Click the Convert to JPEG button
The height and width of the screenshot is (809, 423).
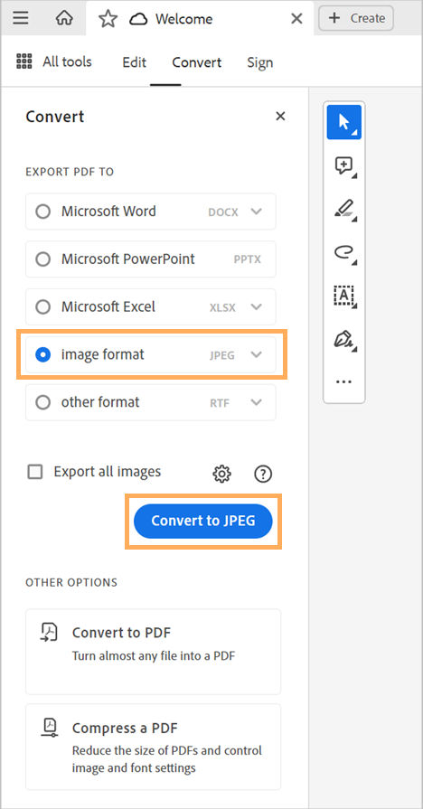click(203, 521)
